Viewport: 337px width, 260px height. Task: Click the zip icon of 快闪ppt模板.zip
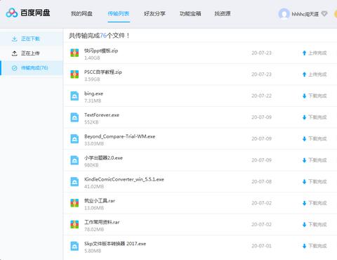pos(74,53)
